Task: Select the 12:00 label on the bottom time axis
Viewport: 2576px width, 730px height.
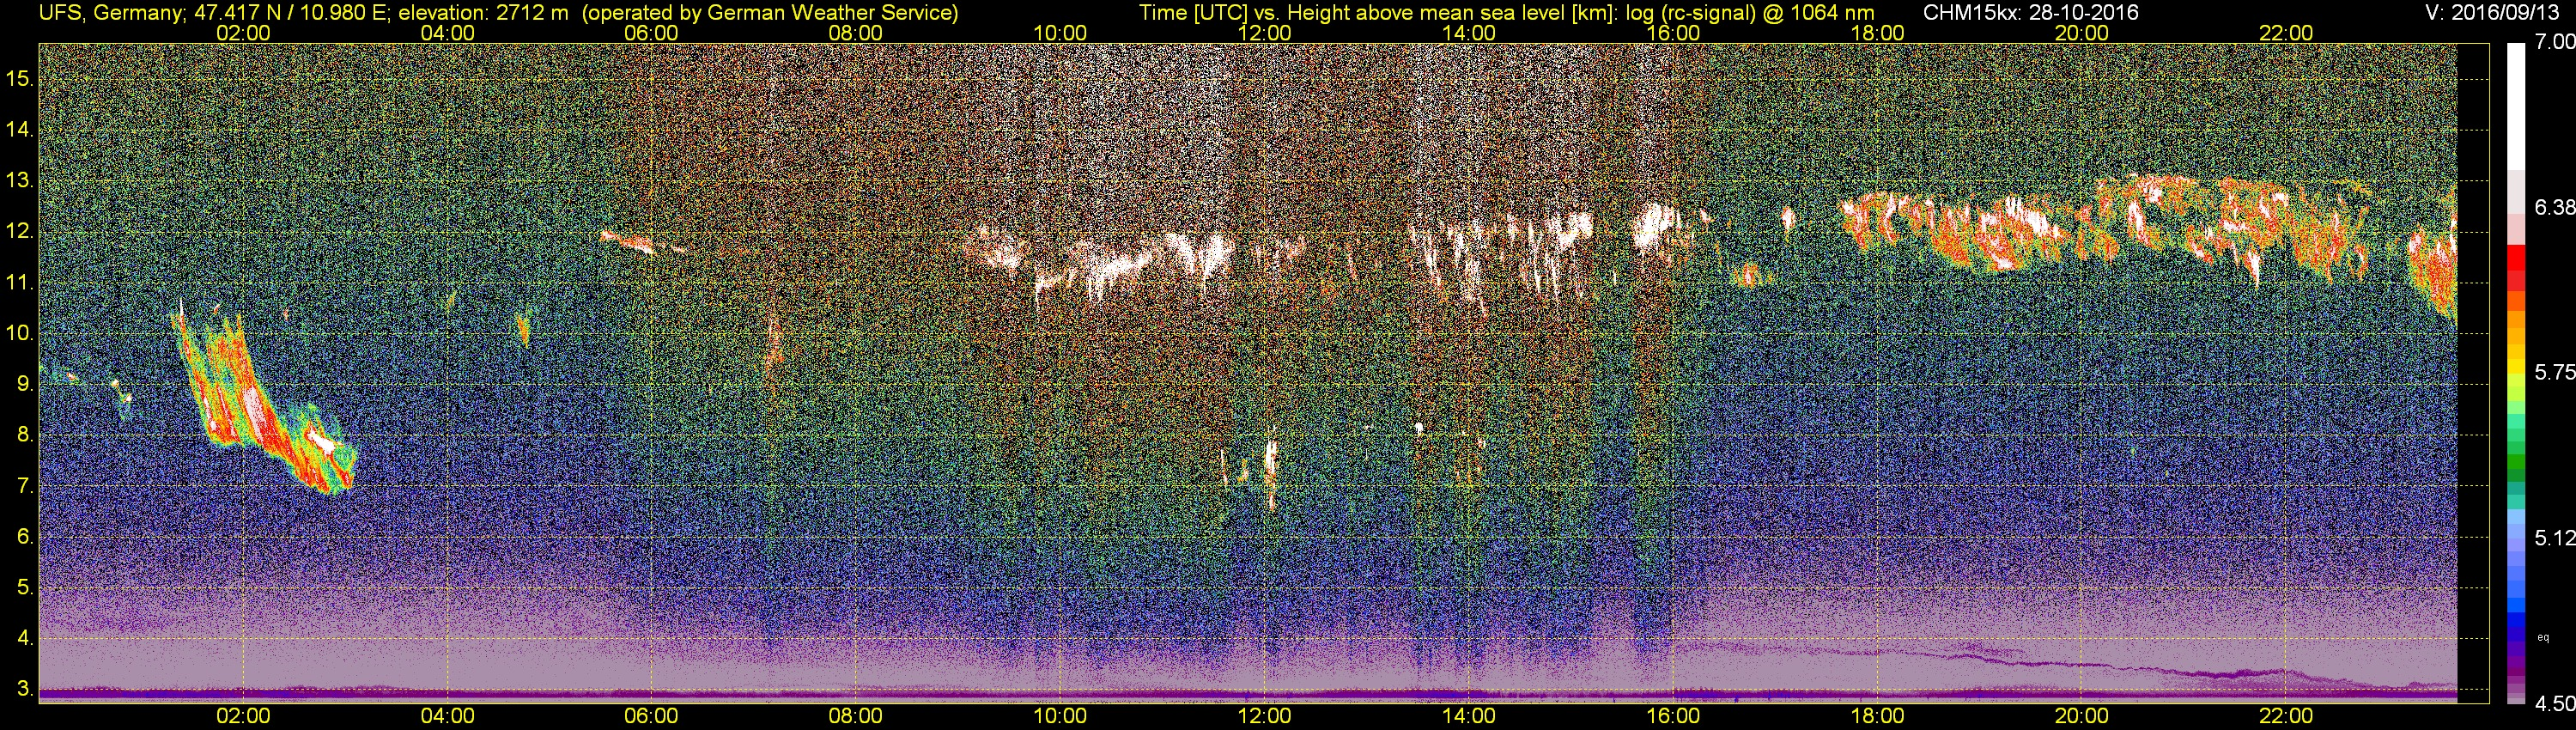Action: (x=1265, y=716)
